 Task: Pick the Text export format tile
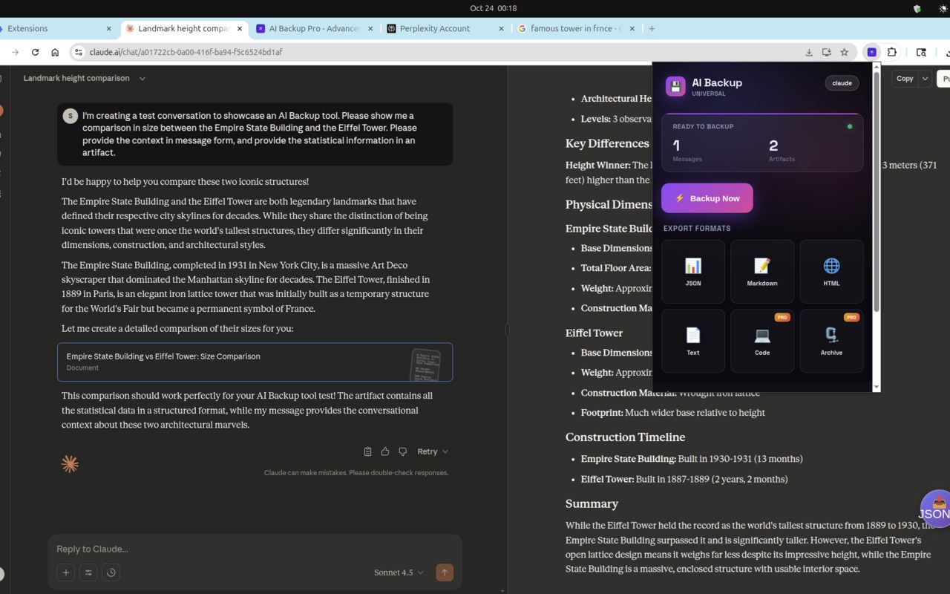pos(692,341)
